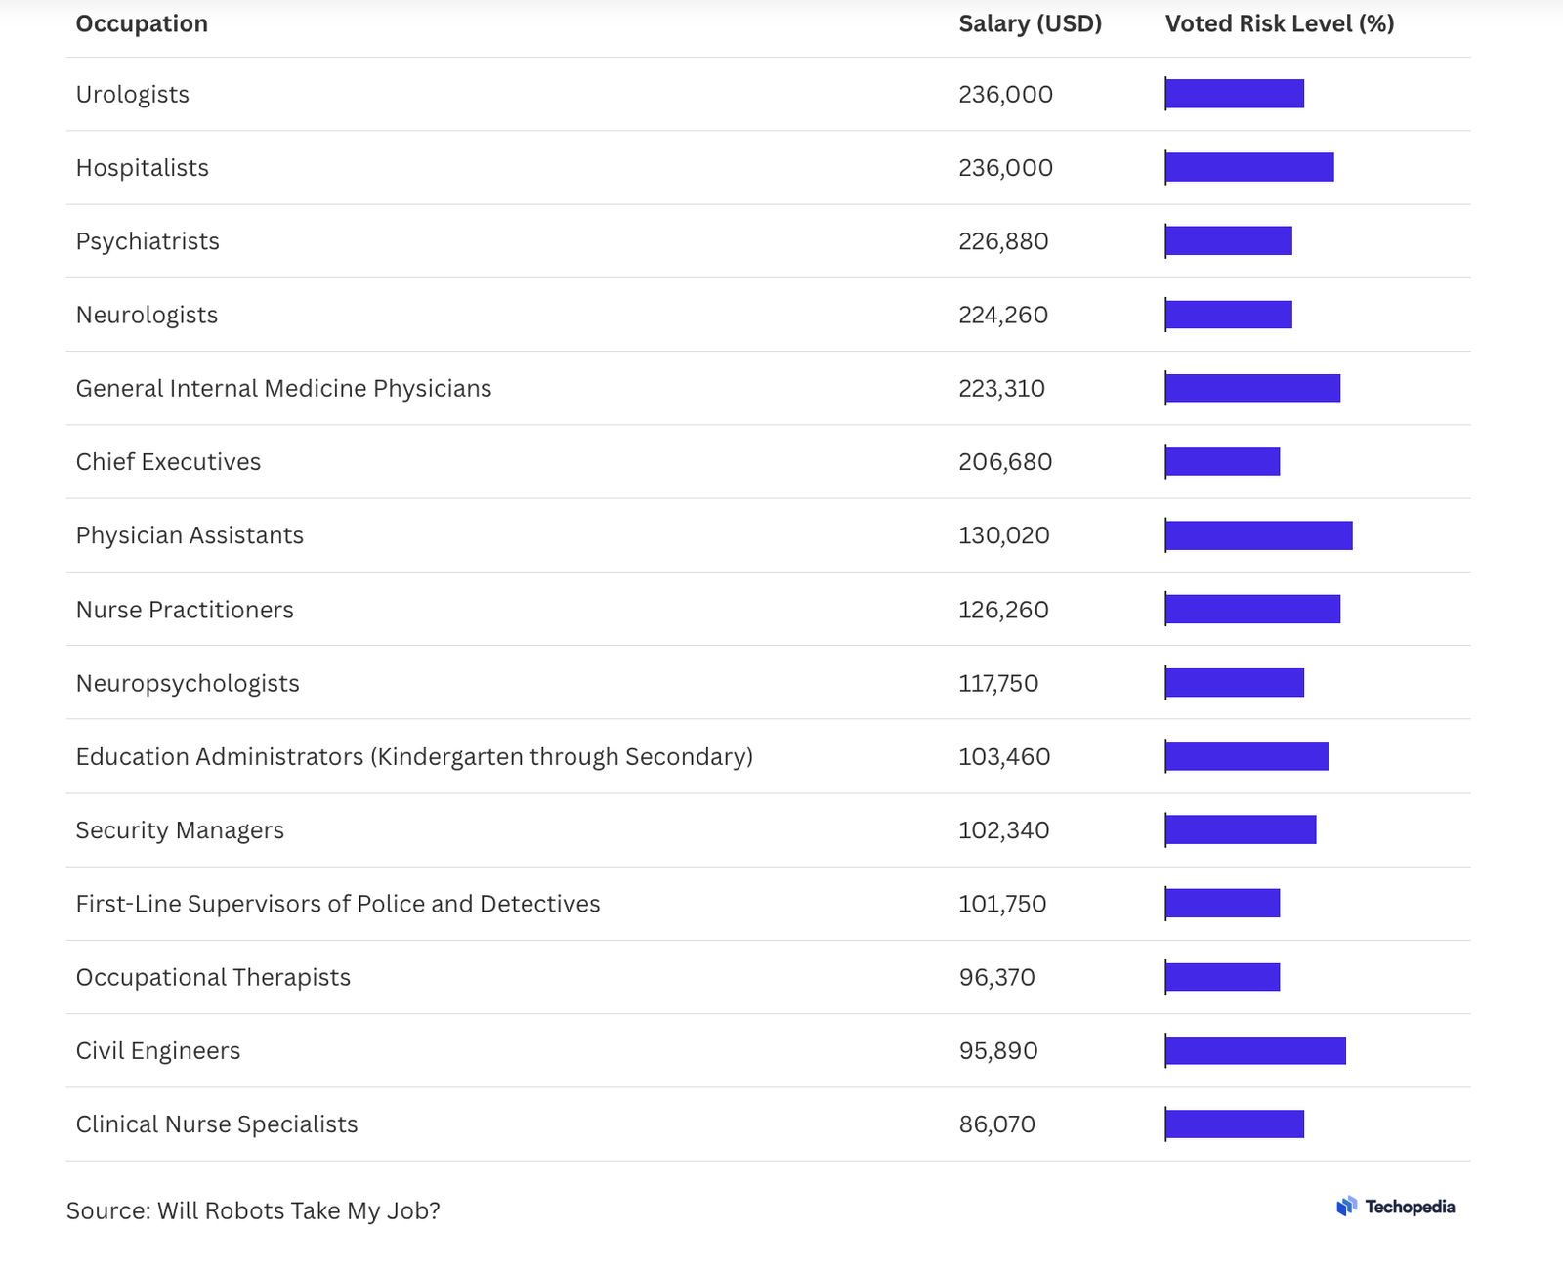1563x1273 pixels.
Task: Click the Salary (USD) column header
Action: pyautogui.click(x=1030, y=23)
